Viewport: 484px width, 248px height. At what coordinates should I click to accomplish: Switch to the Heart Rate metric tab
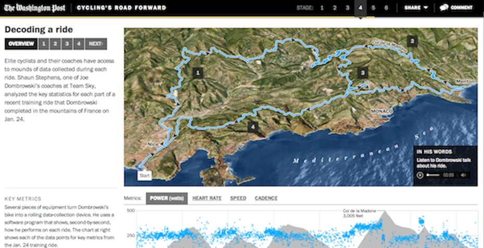207,198
